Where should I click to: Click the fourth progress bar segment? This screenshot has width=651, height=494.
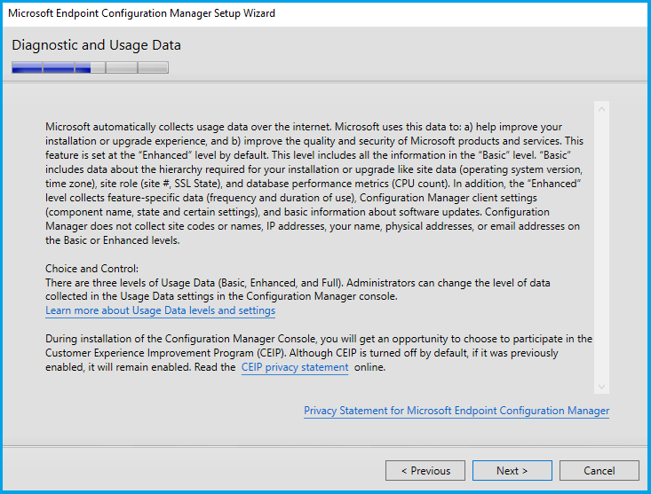pyautogui.click(x=121, y=67)
